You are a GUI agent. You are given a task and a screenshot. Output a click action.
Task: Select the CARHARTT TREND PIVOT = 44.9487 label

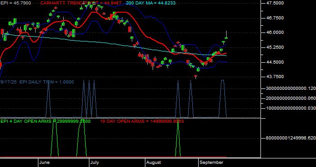[81, 3]
